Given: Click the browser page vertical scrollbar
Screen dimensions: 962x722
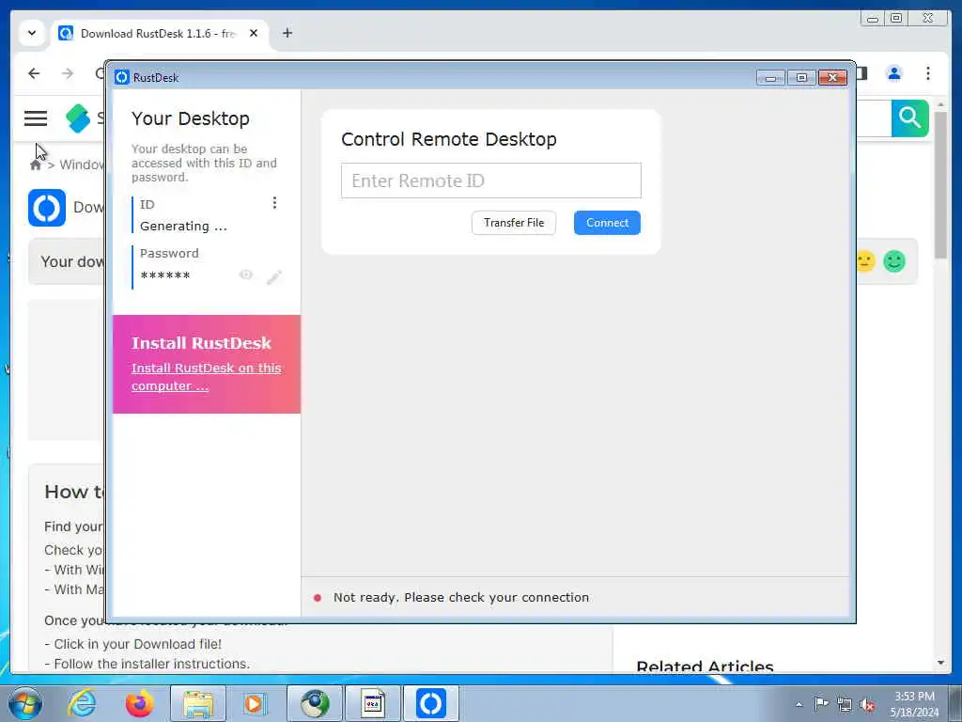Looking at the screenshot, I should [940, 184].
